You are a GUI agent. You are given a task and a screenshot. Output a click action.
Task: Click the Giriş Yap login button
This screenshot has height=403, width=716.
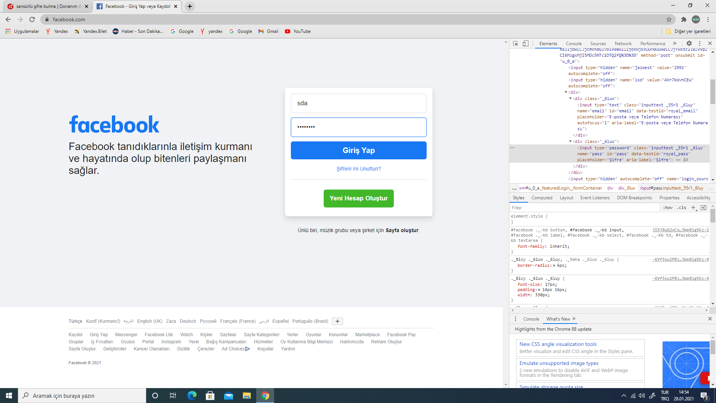point(358,150)
